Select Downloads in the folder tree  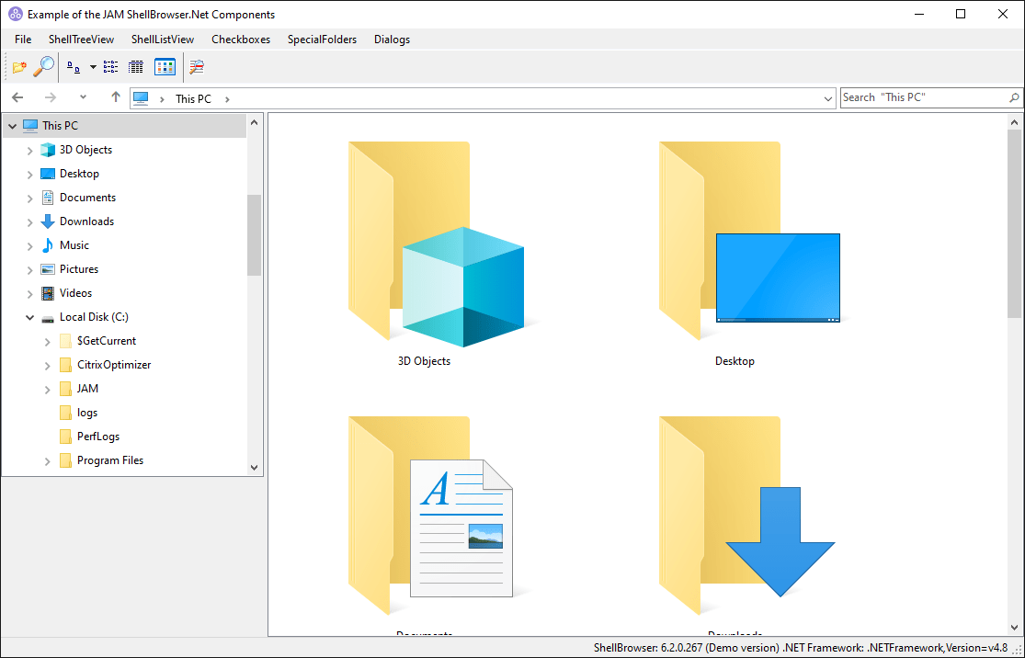click(86, 221)
